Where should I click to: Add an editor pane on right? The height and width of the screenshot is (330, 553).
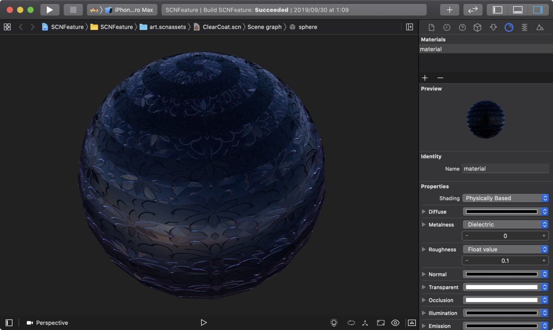tap(409, 27)
